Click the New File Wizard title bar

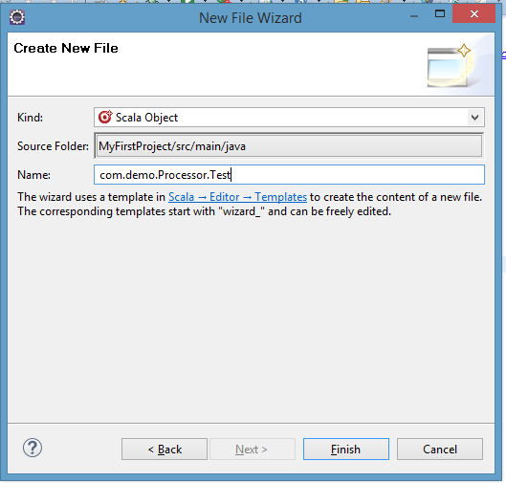(250, 18)
